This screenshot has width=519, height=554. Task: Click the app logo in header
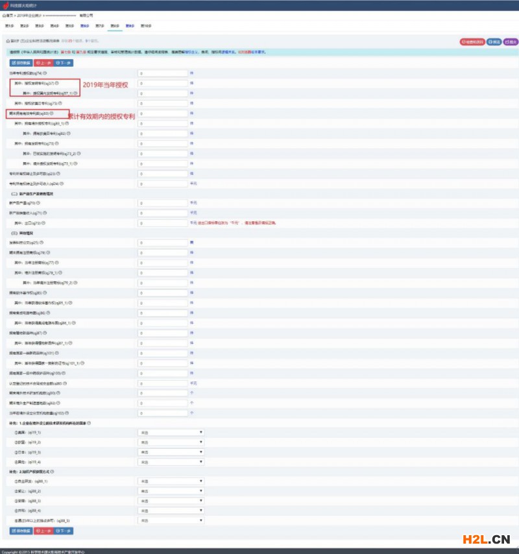pos(5,5)
